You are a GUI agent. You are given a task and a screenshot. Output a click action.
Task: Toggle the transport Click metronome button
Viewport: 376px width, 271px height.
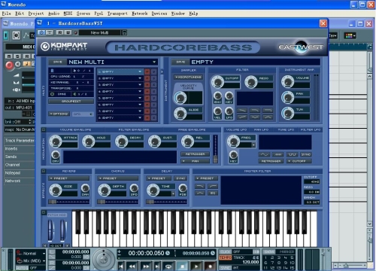225,251
